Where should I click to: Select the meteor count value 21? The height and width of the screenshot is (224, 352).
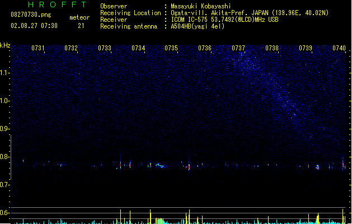(81, 26)
